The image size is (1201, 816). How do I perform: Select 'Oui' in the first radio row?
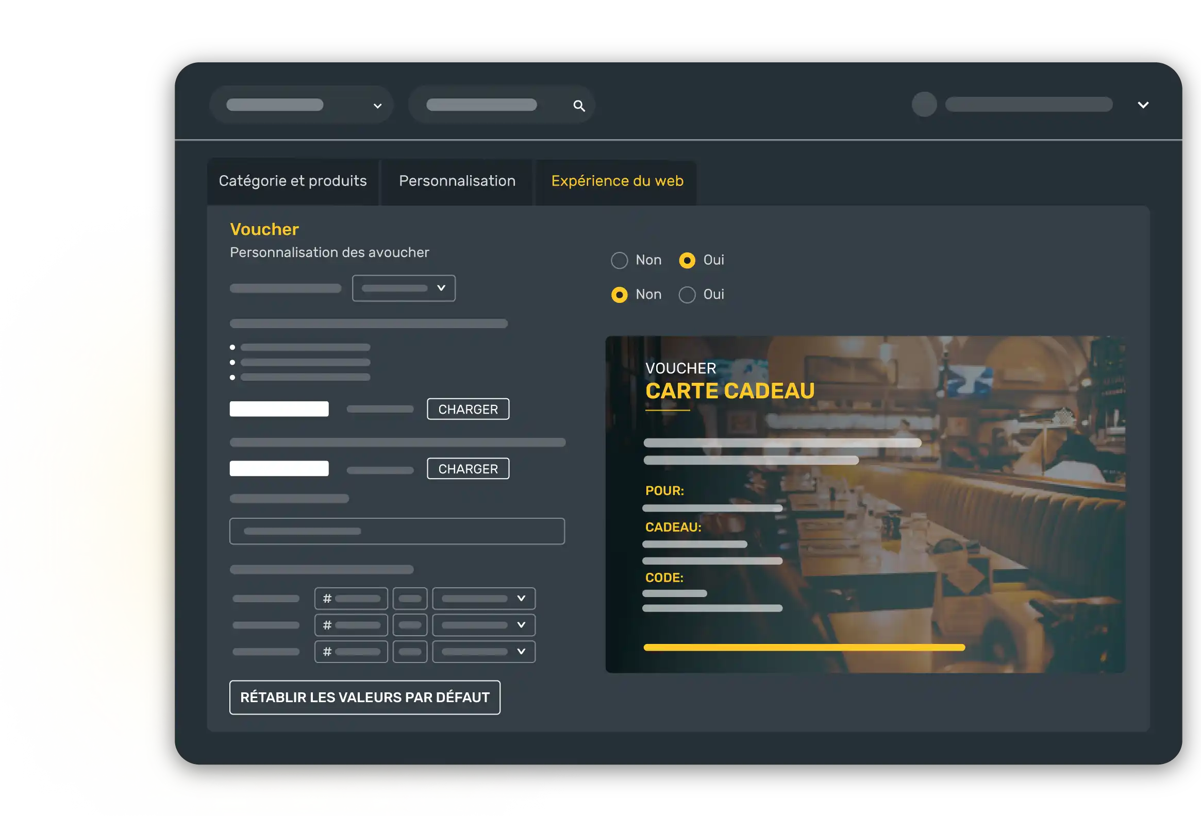click(x=687, y=260)
